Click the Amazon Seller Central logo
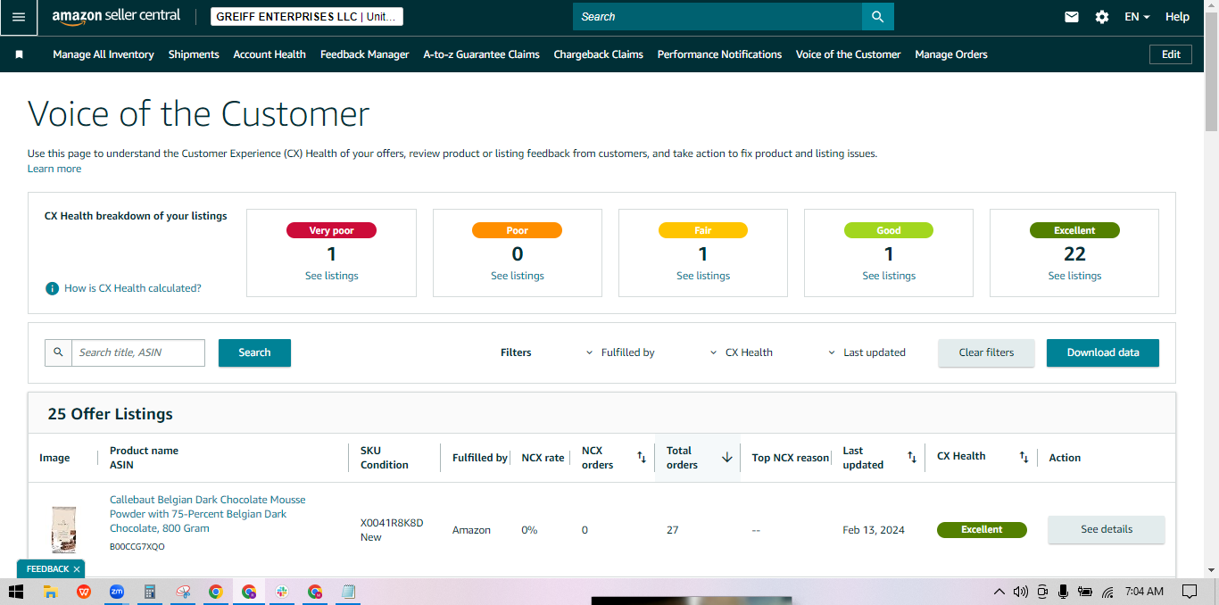 [x=116, y=16]
